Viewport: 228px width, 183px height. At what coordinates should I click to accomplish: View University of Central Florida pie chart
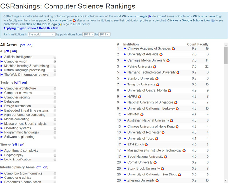169,91
